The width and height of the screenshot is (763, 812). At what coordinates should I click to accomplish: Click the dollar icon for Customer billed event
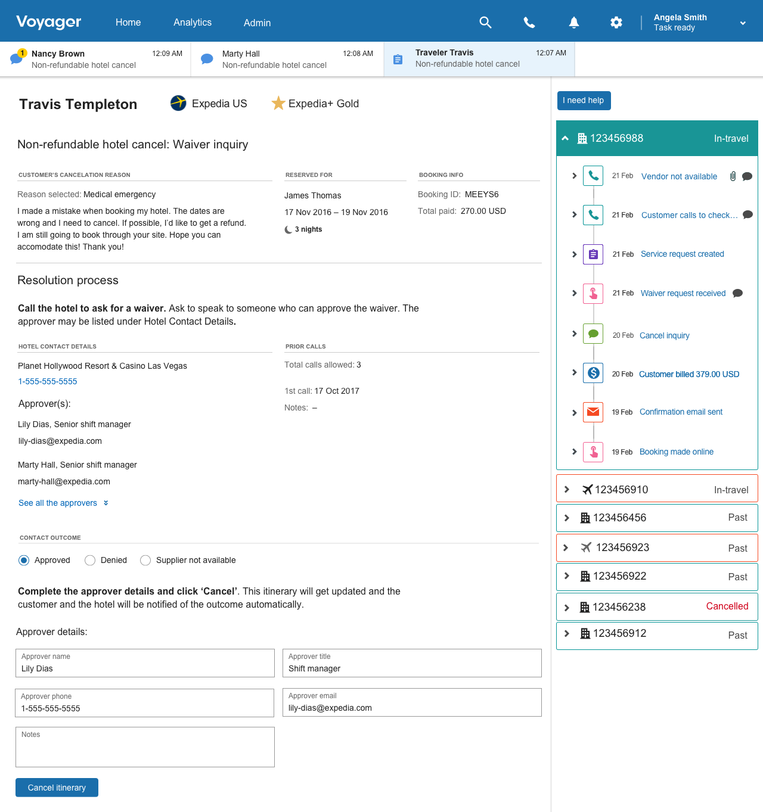pyautogui.click(x=593, y=373)
